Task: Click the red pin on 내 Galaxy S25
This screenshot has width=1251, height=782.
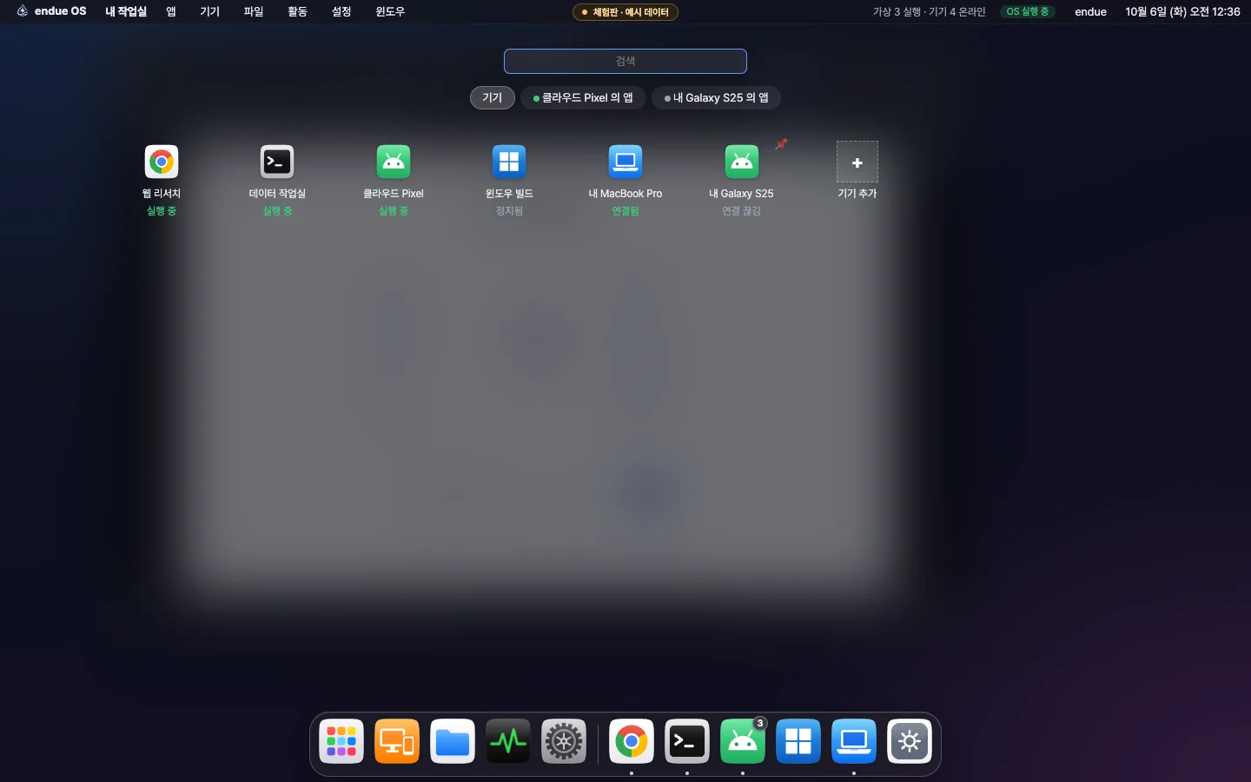Action: [x=781, y=144]
